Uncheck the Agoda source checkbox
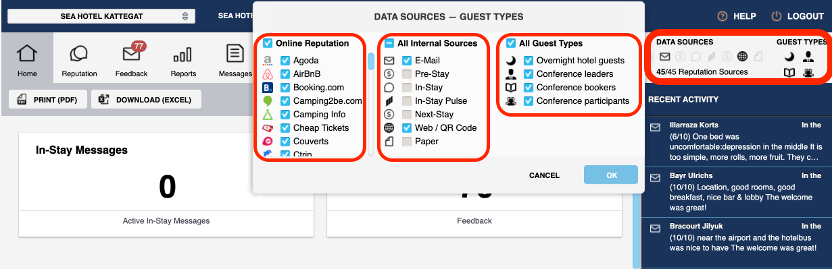Viewport: 832px width, 269px height. pos(285,61)
